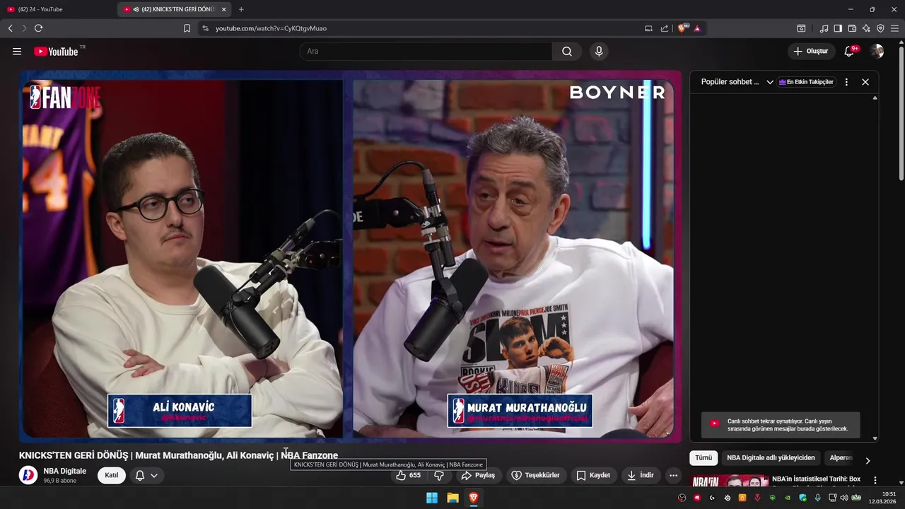Open the Oluştur create menu

(x=811, y=52)
